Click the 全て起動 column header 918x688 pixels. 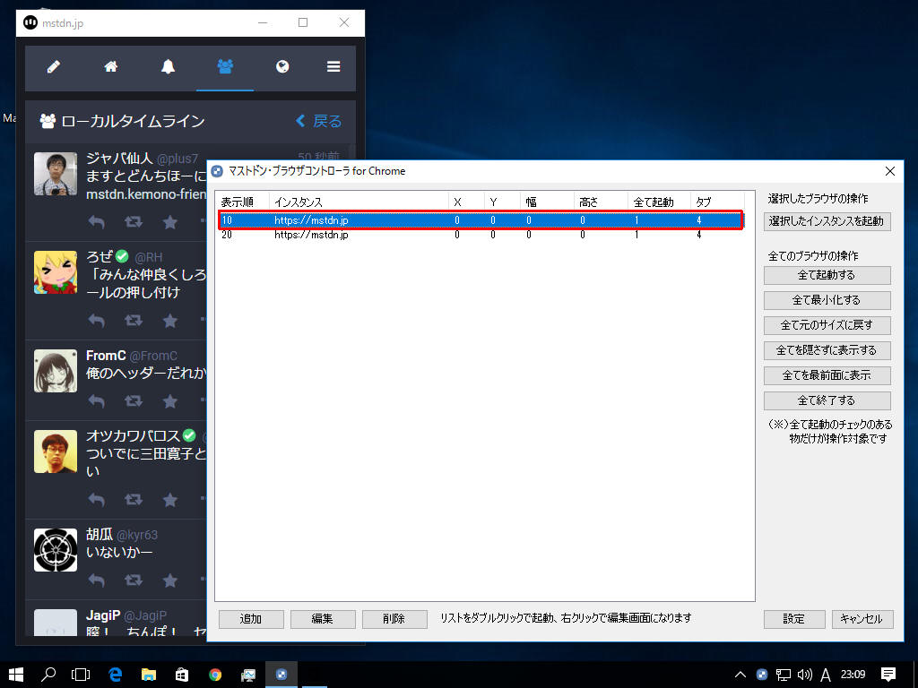click(x=659, y=202)
